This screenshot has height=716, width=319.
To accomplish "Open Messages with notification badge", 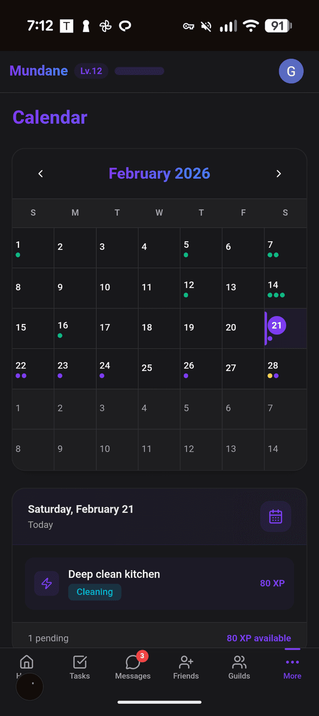I will (133, 662).
